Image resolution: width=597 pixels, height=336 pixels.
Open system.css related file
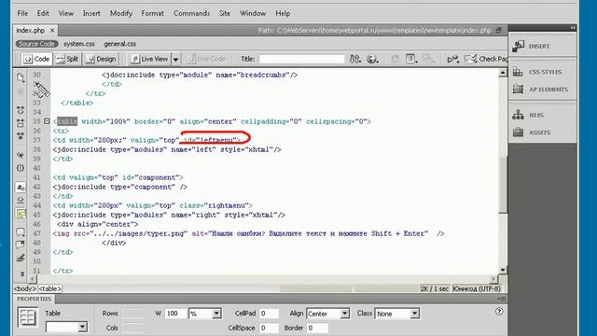click(79, 44)
